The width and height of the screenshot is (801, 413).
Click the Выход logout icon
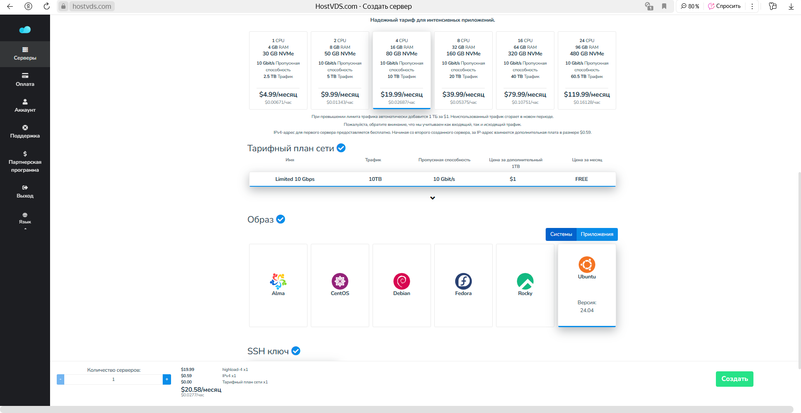pos(25,188)
